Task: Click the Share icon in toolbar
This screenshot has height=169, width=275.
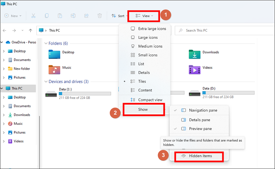Action: [86, 16]
